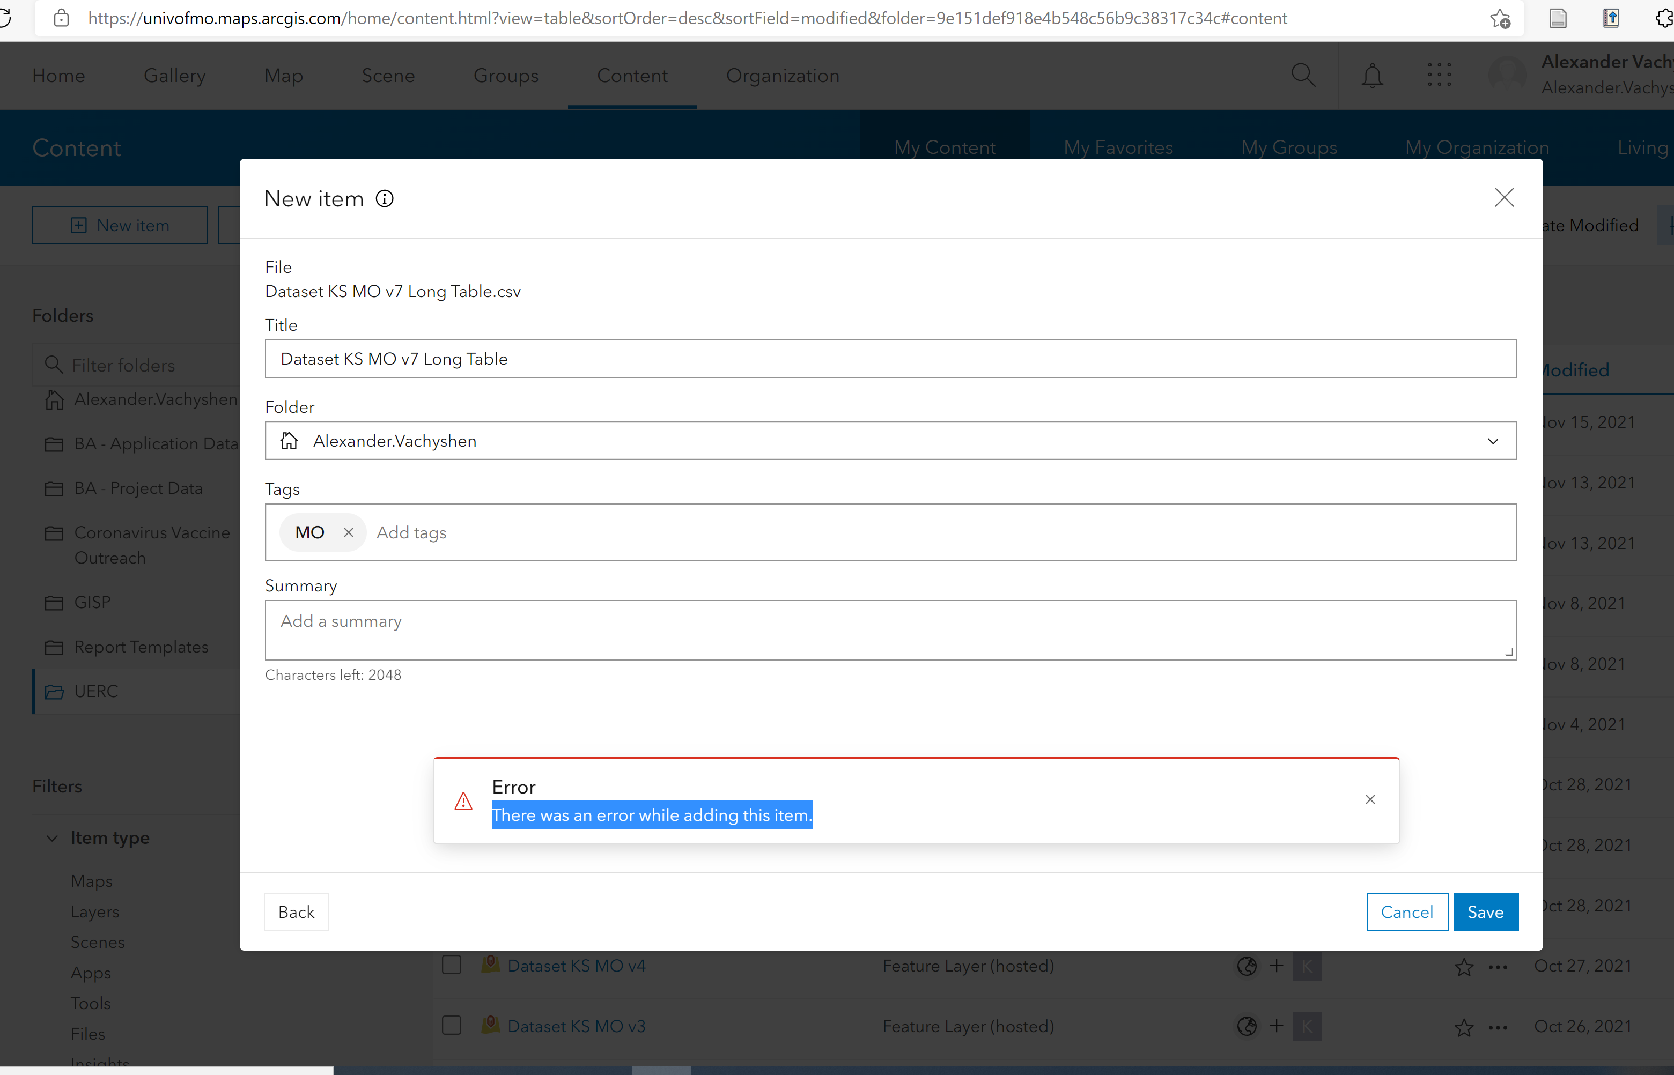
Task: Dismiss the error message with its x
Action: (x=1369, y=799)
